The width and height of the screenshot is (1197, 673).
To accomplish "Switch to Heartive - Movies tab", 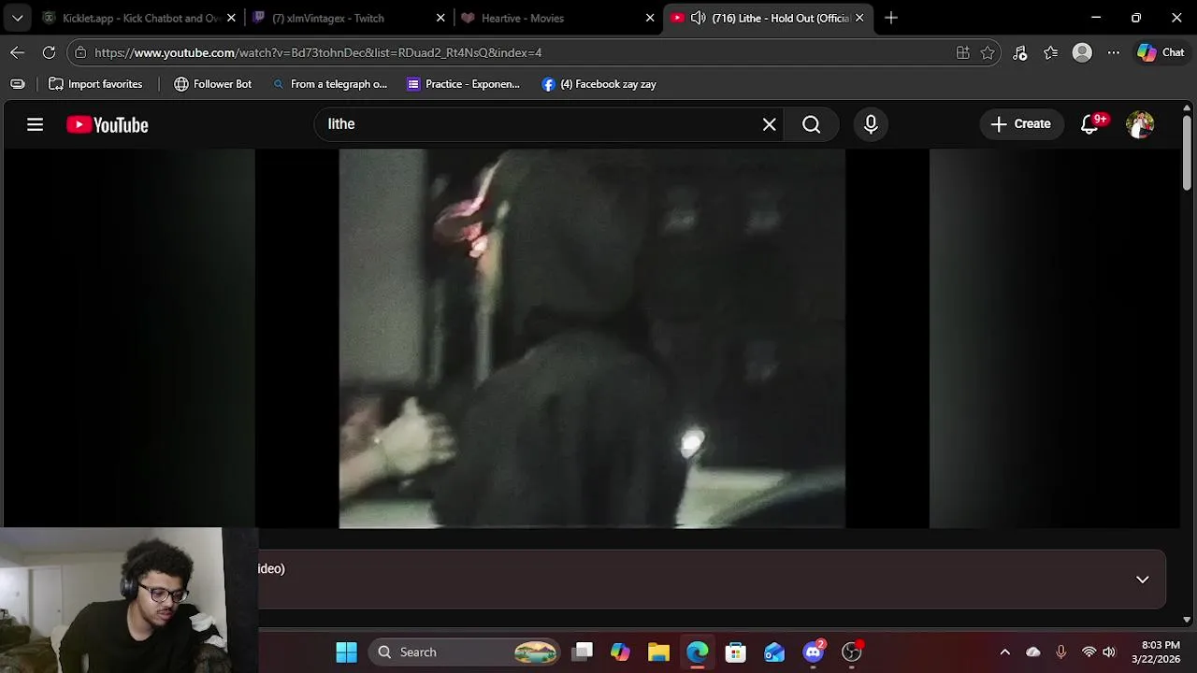I will (x=557, y=18).
